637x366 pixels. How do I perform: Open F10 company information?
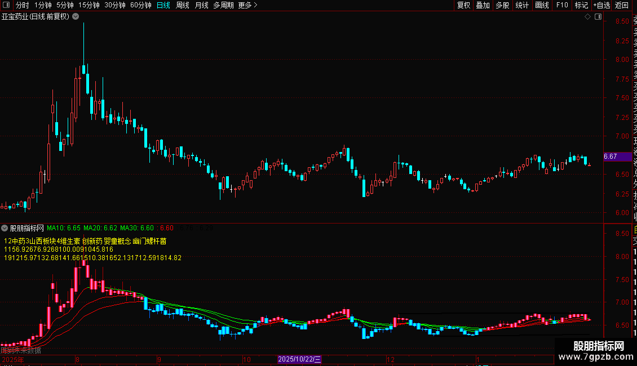click(x=562, y=5)
